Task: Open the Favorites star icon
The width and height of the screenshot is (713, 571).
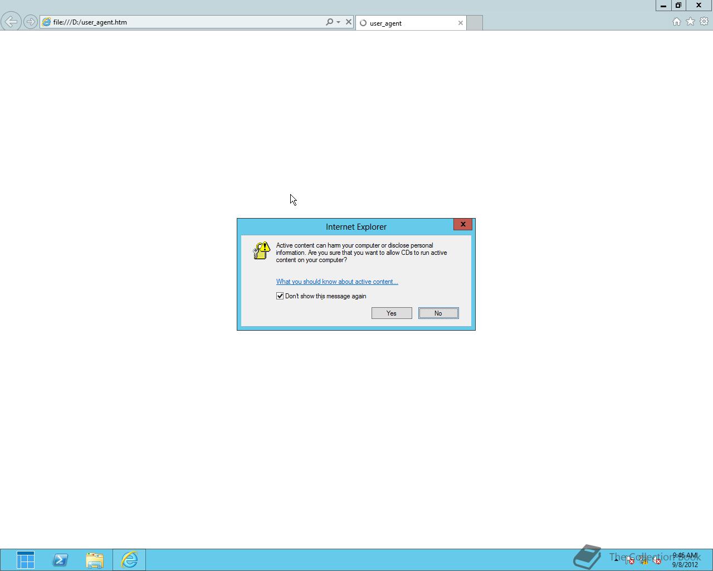Action: click(690, 22)
